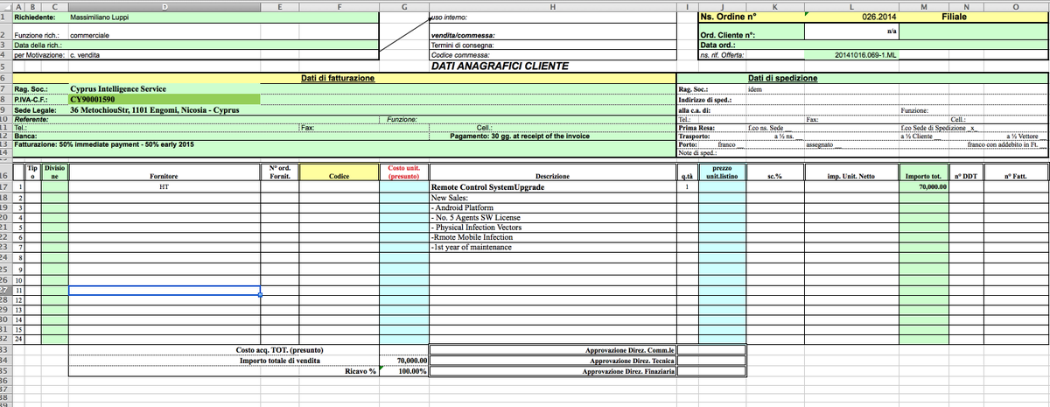Select '- No. 5 Agents SW License' cell
Viewport: 1050px width, 407px height.
click(553, 217)
